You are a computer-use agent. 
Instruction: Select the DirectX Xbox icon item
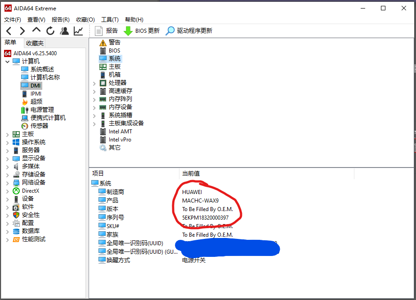point(26,191)
